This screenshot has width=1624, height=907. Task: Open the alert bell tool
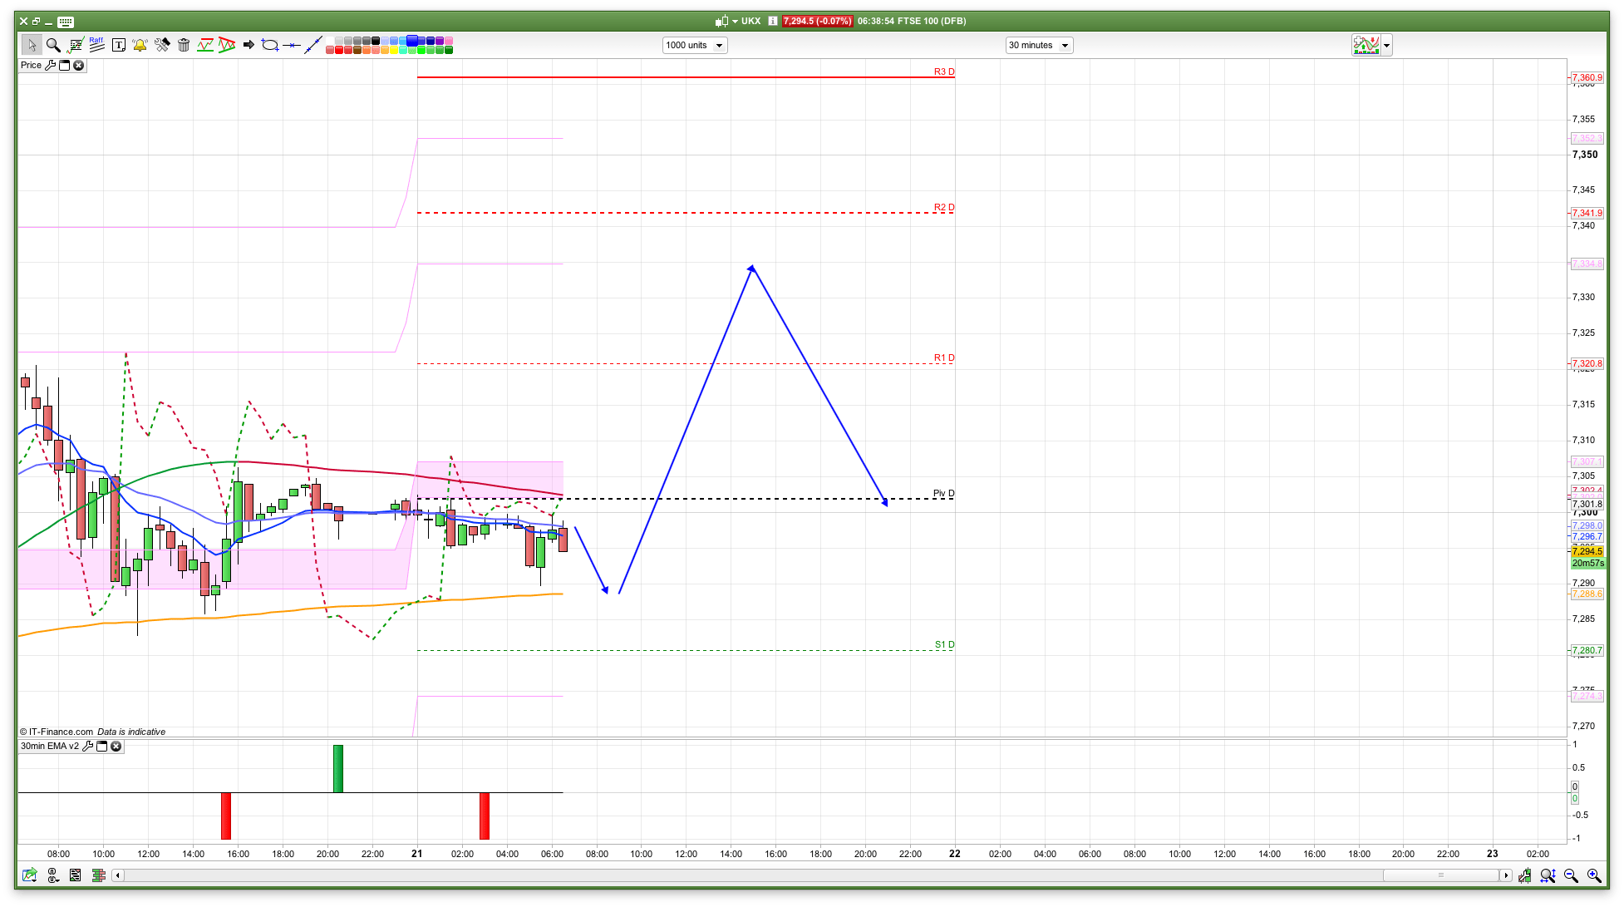pos(140,45)
